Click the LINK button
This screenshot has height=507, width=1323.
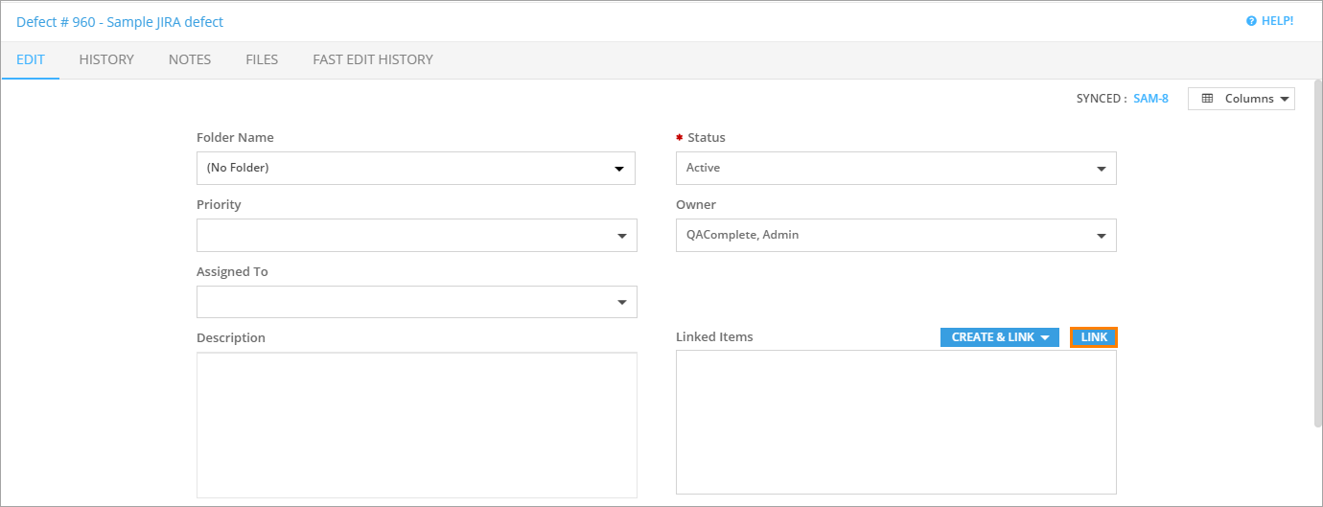tap(1094, 337)
